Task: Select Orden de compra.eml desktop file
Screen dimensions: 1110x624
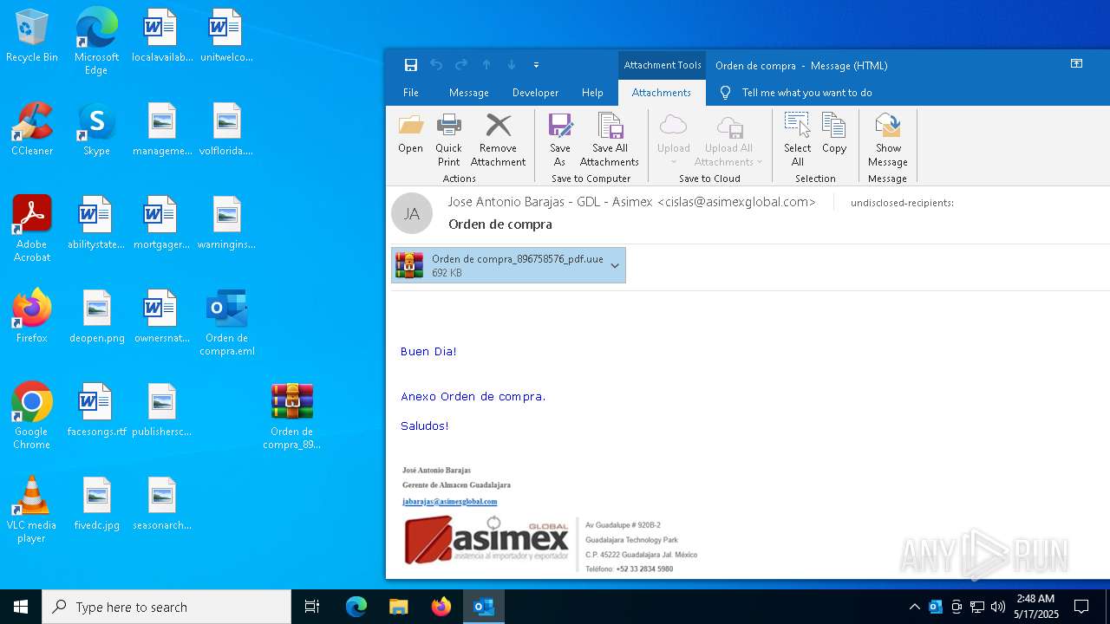Action: (x=226, y=322)
